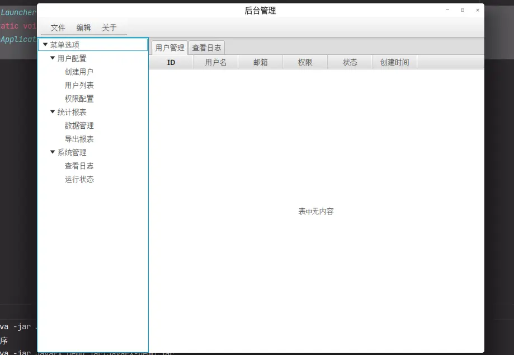Click the 状态 column header
This screenshot has height=355, width=514.
click(350, 62)
